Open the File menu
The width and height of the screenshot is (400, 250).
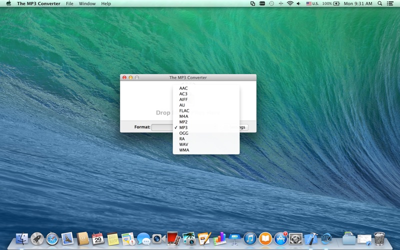[69, 3]
